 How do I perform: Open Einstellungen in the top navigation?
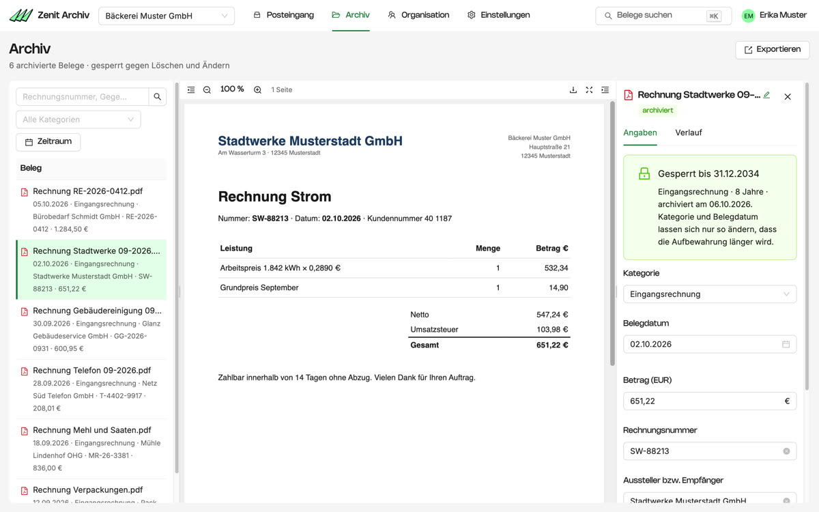tap(498, 15)
